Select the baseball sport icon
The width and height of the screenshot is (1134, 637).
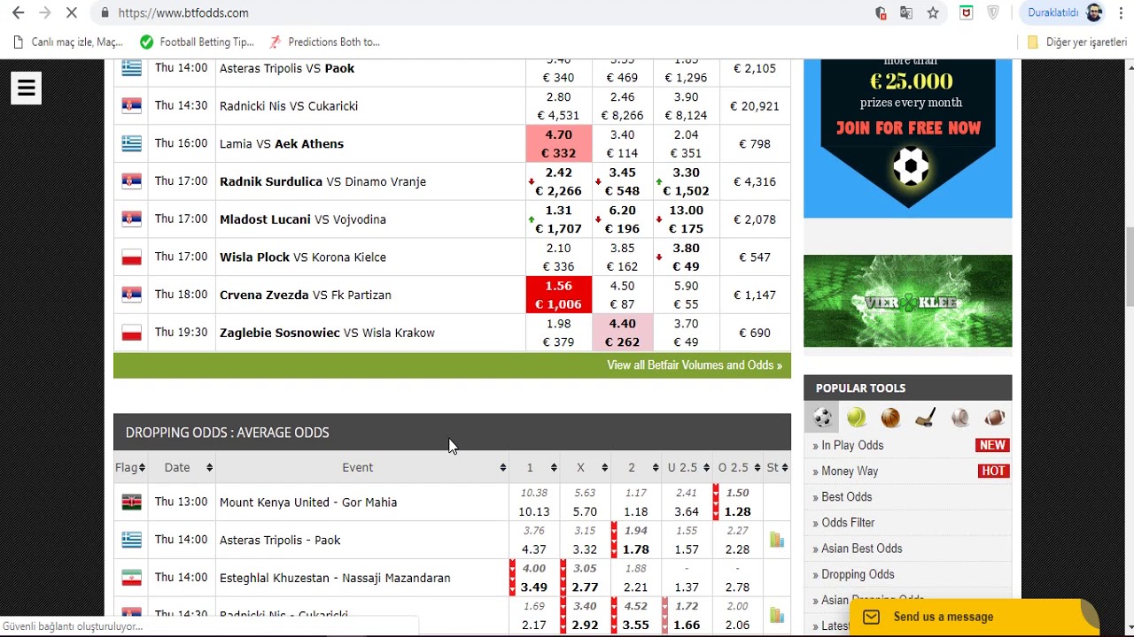[x=960, y=418]
